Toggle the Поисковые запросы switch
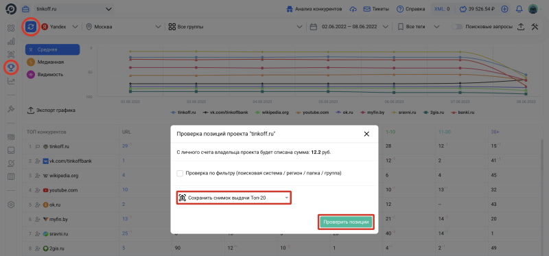This screenshot has height=256, width=549. [x=457, y=27]
